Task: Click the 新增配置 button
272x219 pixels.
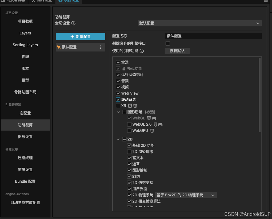Action: coord(80,37)
